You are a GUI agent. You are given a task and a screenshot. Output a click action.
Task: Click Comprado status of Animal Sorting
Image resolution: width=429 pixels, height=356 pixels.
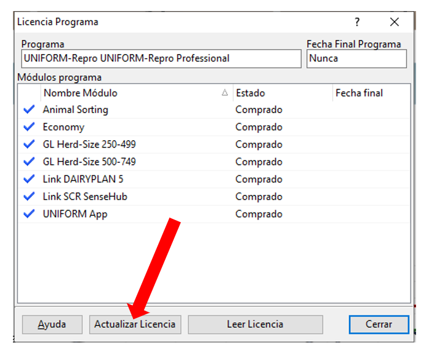point(259,110)
